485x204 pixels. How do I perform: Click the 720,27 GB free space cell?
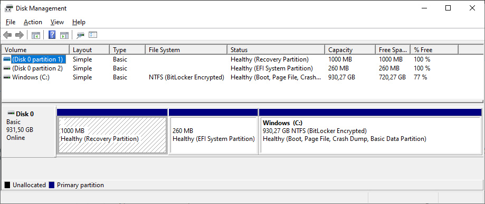[x=392, y=77]
